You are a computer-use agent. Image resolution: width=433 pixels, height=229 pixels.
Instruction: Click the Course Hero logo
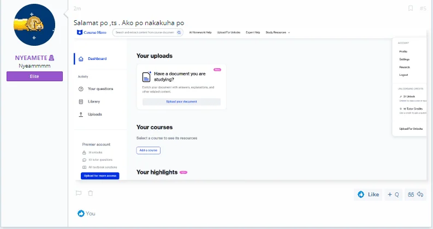[x=92, y=32]
